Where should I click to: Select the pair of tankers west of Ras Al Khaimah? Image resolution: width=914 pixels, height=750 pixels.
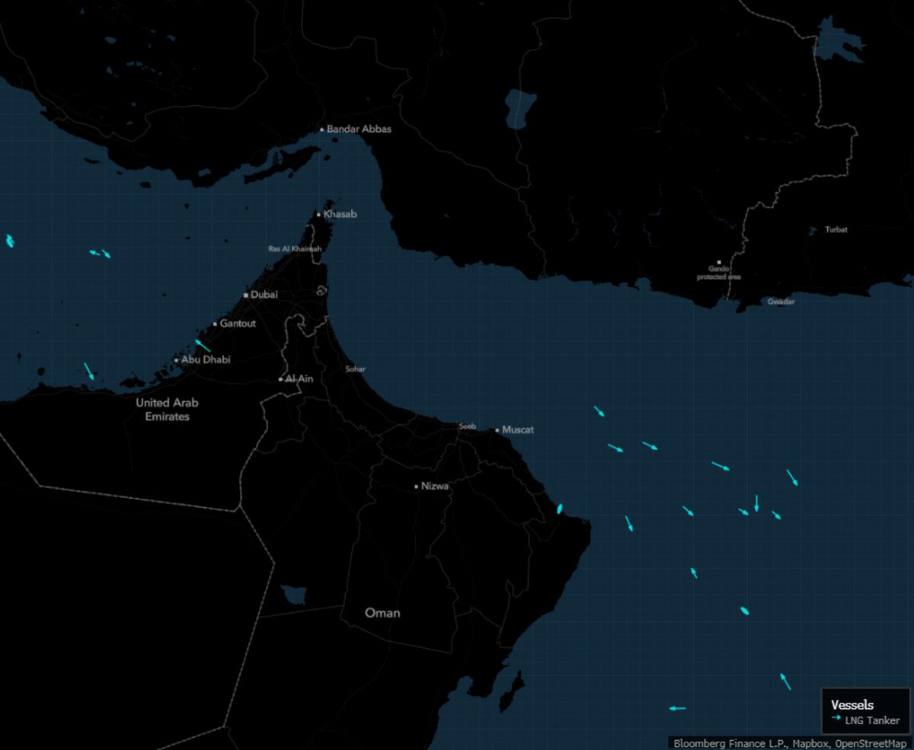coord(98,252)
